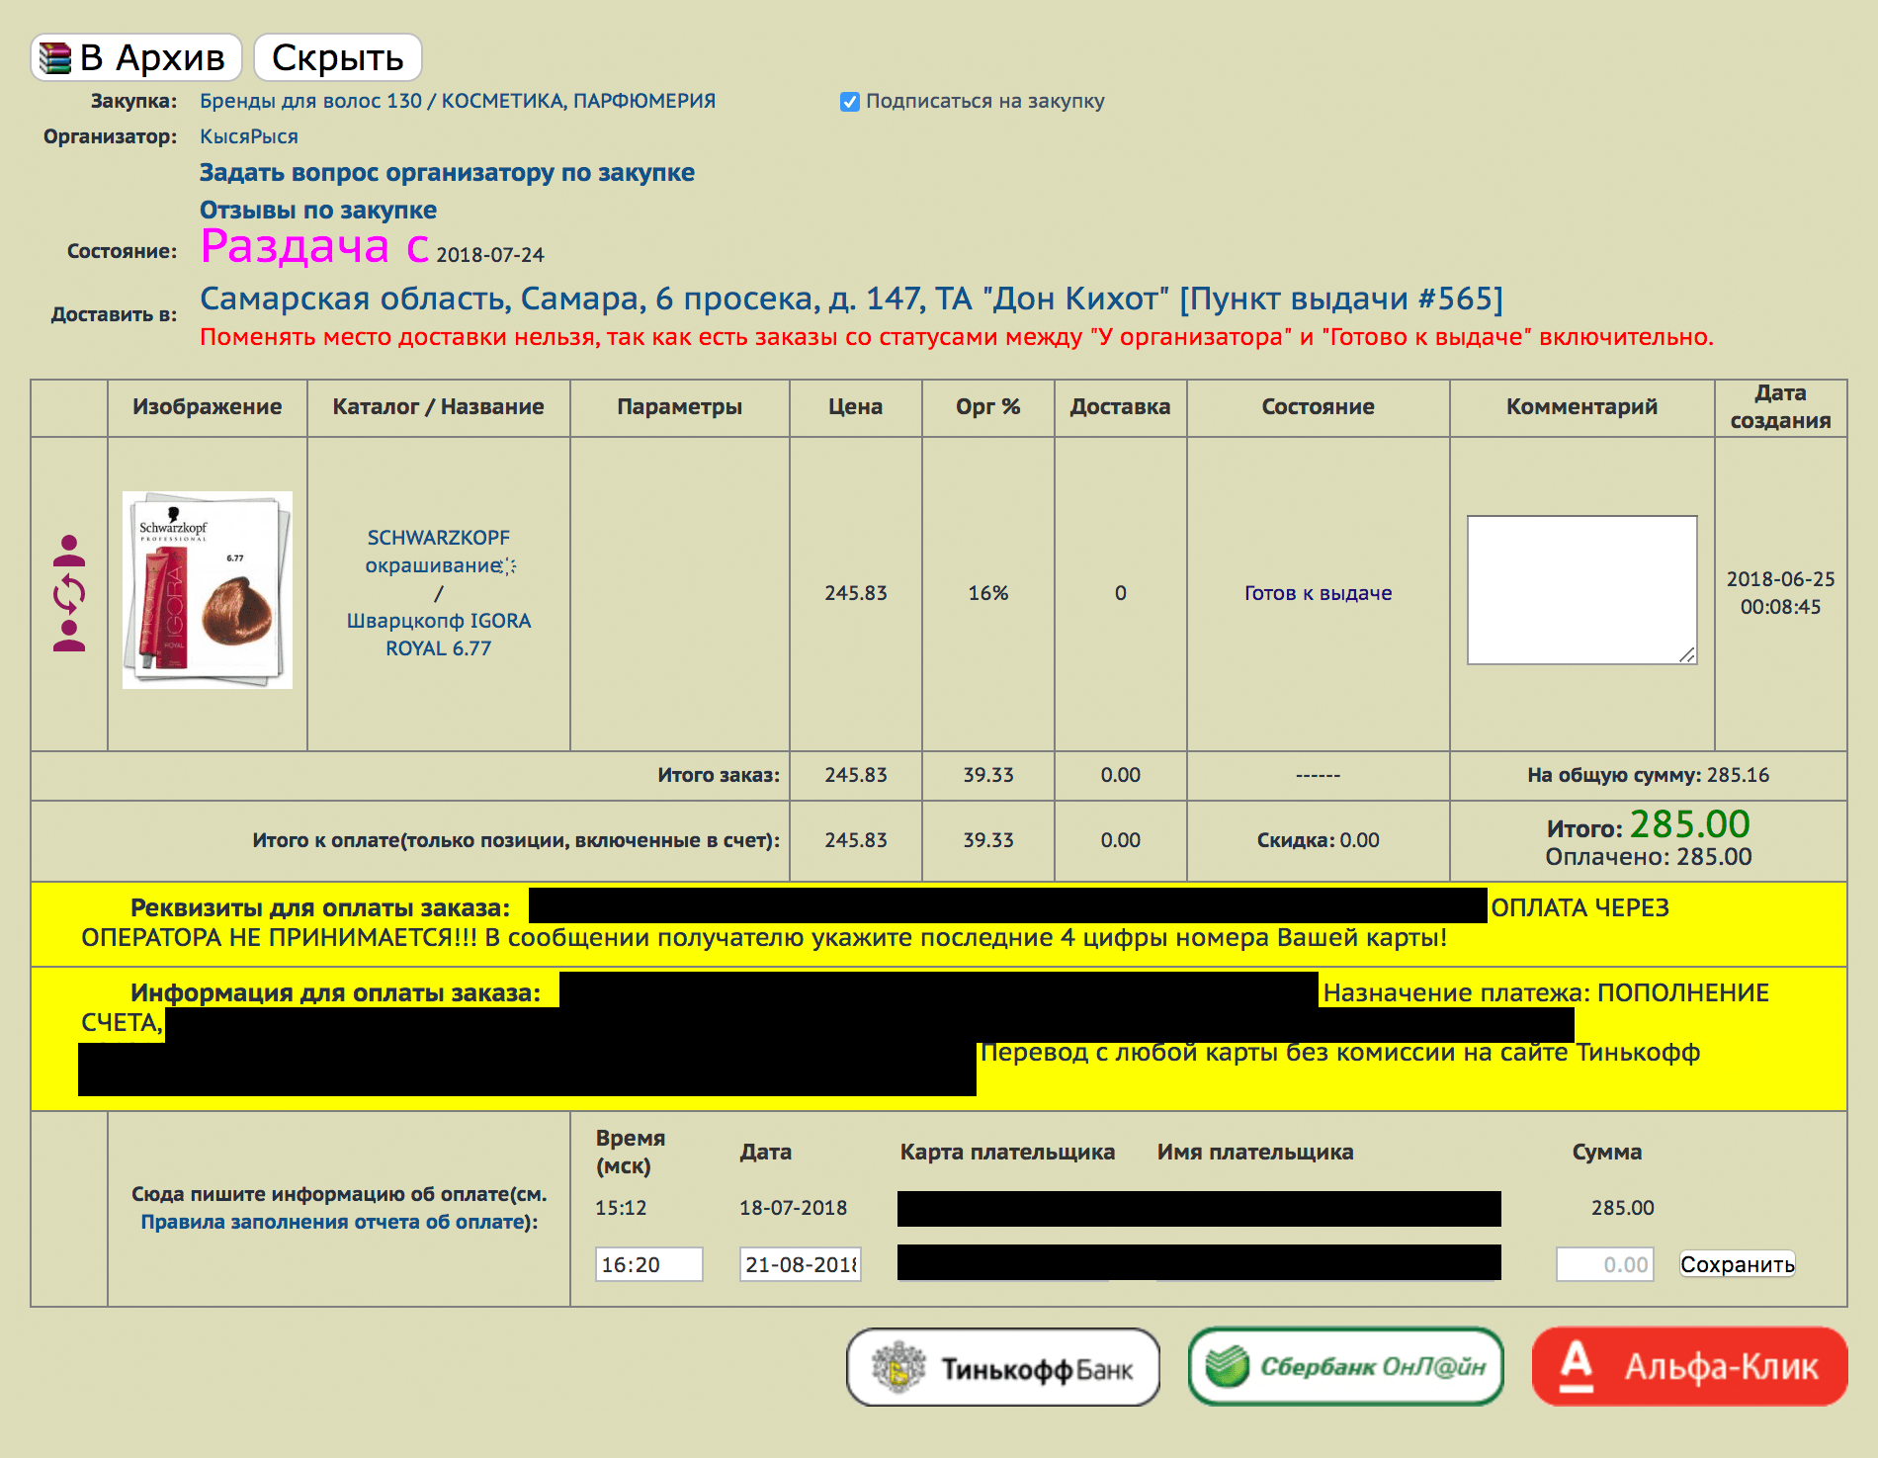Viewport: 1878px width, 1458px height.
Task: Click into the comment text area
Action: pos(1581,590)
